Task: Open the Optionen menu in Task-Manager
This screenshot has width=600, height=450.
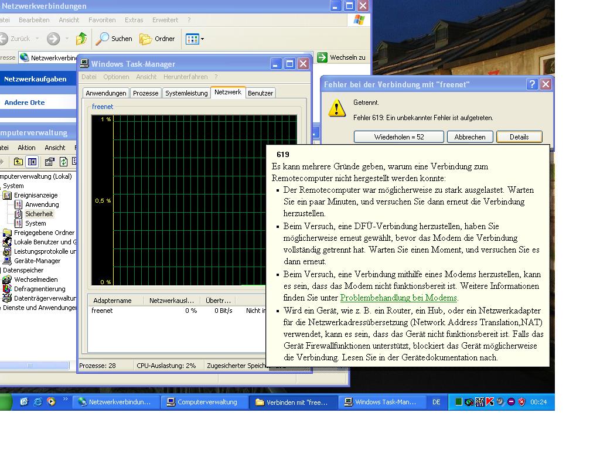Action: pyautogui.click(x=116, y=77)
